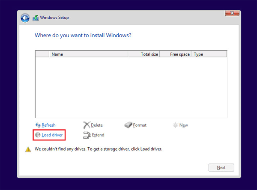The width and height of the screenshot is (257, 190).
Task: Sort by the Total size column header
Action: click(x=144, y=54)
